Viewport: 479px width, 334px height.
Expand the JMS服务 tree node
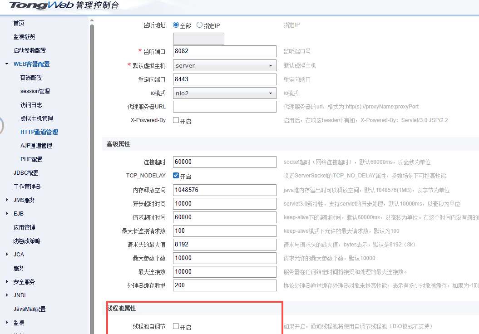tap(7, 200)
